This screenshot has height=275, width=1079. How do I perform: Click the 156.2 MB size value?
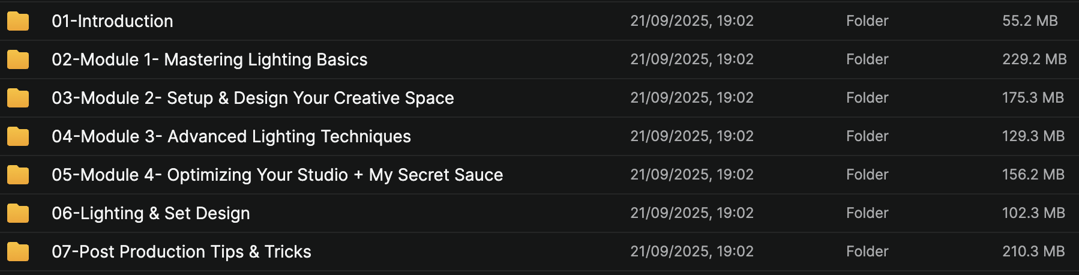point(1033,175)
